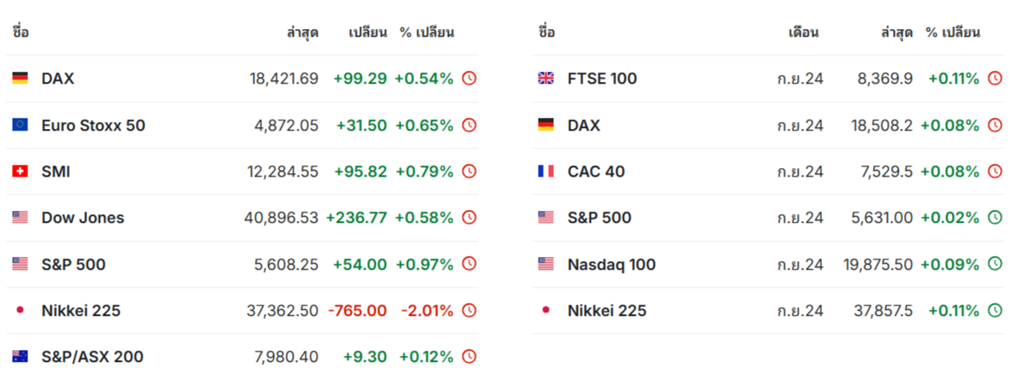Click the UK flag next to FTSE 100

pyautogui.click(x=545, y=79)
